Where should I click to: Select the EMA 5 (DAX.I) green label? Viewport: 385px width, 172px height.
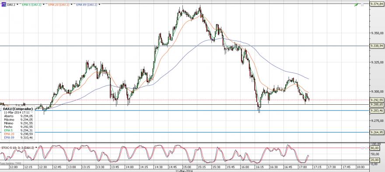[31, 4]
